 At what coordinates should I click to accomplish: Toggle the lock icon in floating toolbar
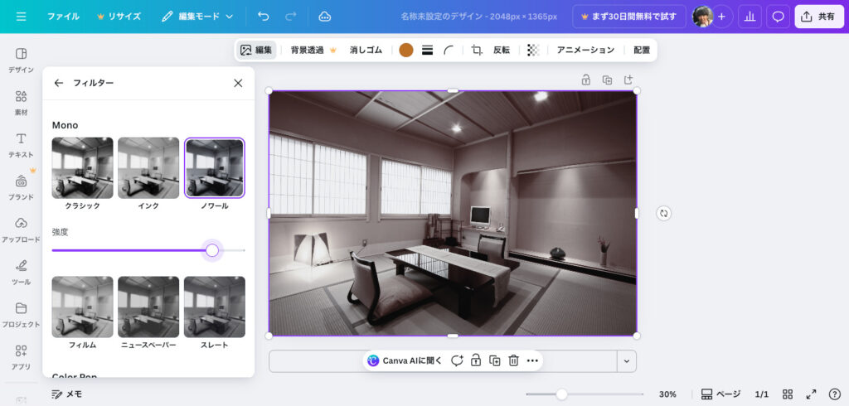475,360
